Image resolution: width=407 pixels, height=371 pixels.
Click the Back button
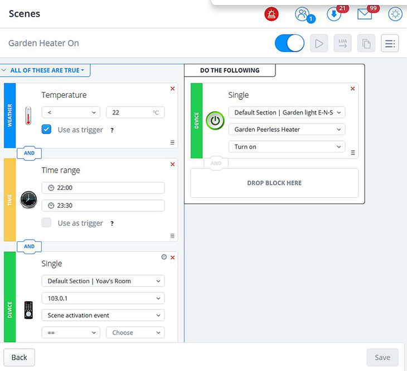pyautogui.click(x=19, y=358)
